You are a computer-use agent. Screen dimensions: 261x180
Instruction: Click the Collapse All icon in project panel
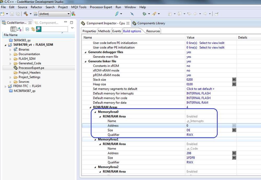[27, 29]
